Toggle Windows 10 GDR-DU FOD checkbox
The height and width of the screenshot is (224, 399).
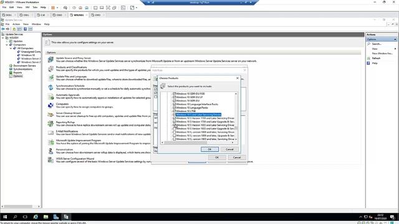pos(175,94)
